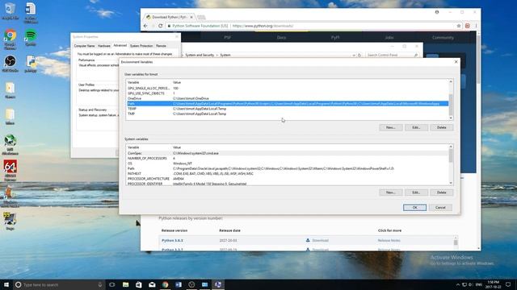
Task: Open the OBS Studio desktop shortcut
Action: (x=10, y=64)
